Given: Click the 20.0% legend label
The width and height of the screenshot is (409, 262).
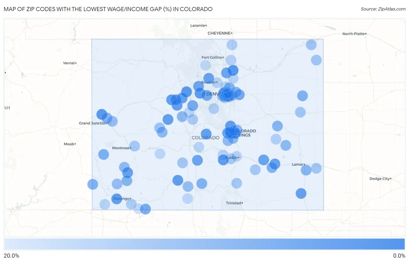Looking at the screenshot, I should point(11,256).
